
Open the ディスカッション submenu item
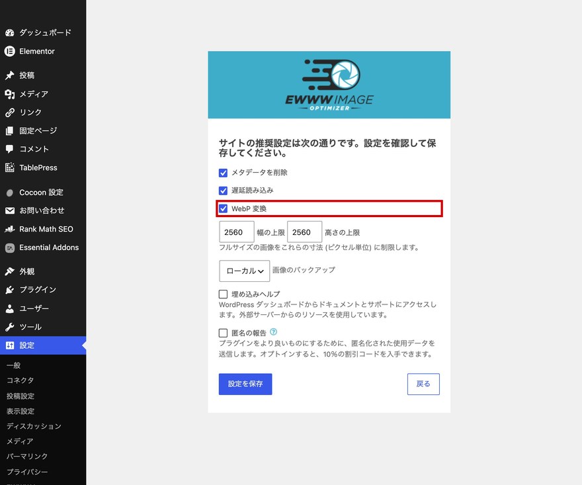[34, 426]
